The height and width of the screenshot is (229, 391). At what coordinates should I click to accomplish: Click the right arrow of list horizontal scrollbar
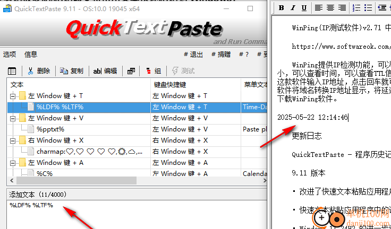click(265, 180)
